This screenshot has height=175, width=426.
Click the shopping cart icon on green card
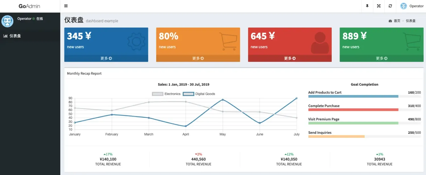412,41
